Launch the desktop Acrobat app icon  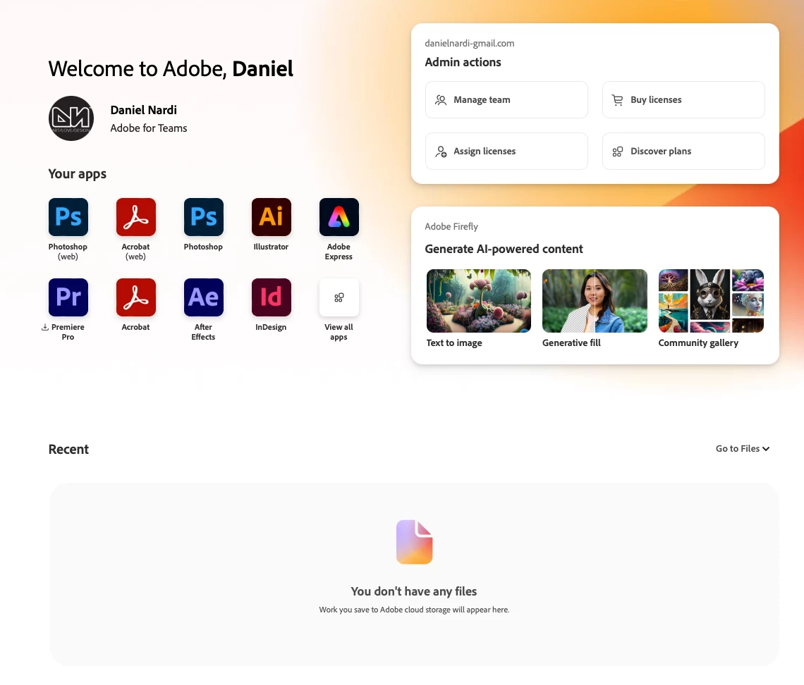pos(136,297)
